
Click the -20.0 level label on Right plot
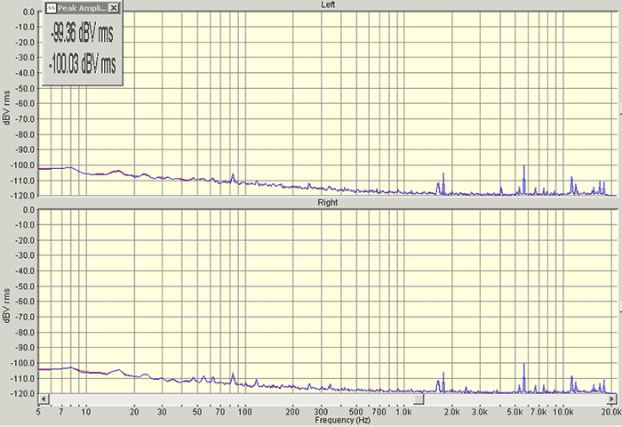(26, 240)
